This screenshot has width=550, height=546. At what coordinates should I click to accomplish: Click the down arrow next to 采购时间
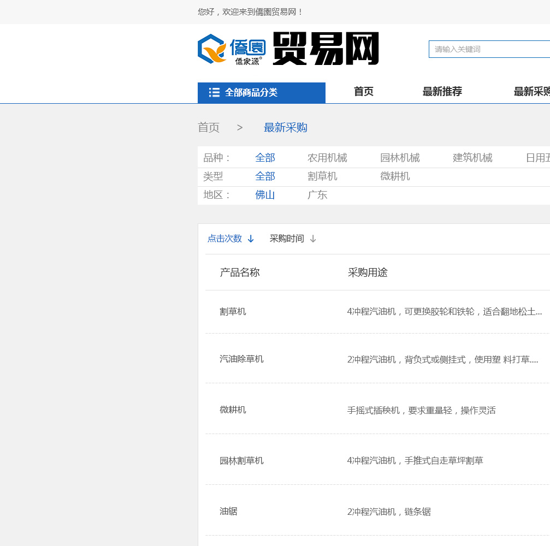coord(313,239)
